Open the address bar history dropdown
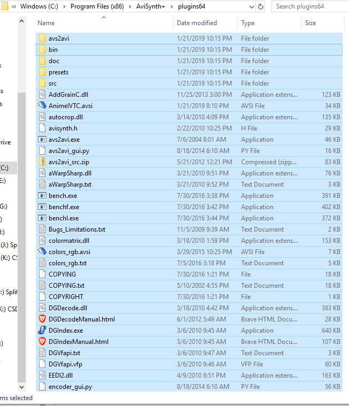The image size is (349, 406). 252,7
